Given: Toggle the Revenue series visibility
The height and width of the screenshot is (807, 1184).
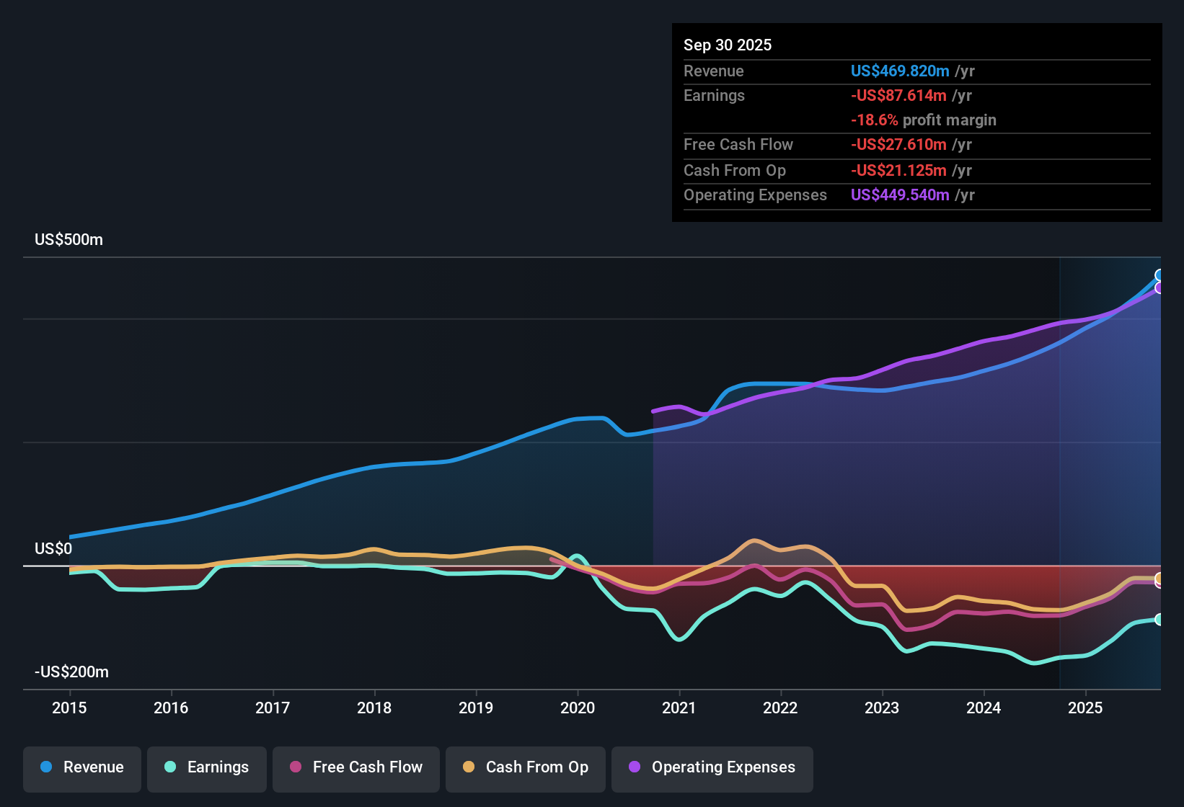Looking at the screenshot, I should pos(81,767).
